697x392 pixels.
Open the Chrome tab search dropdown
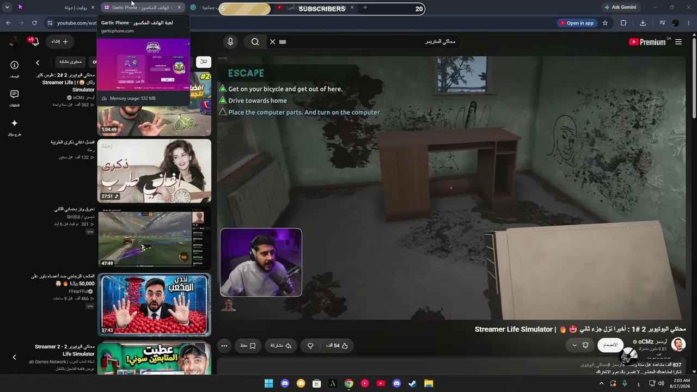point(7,8)
